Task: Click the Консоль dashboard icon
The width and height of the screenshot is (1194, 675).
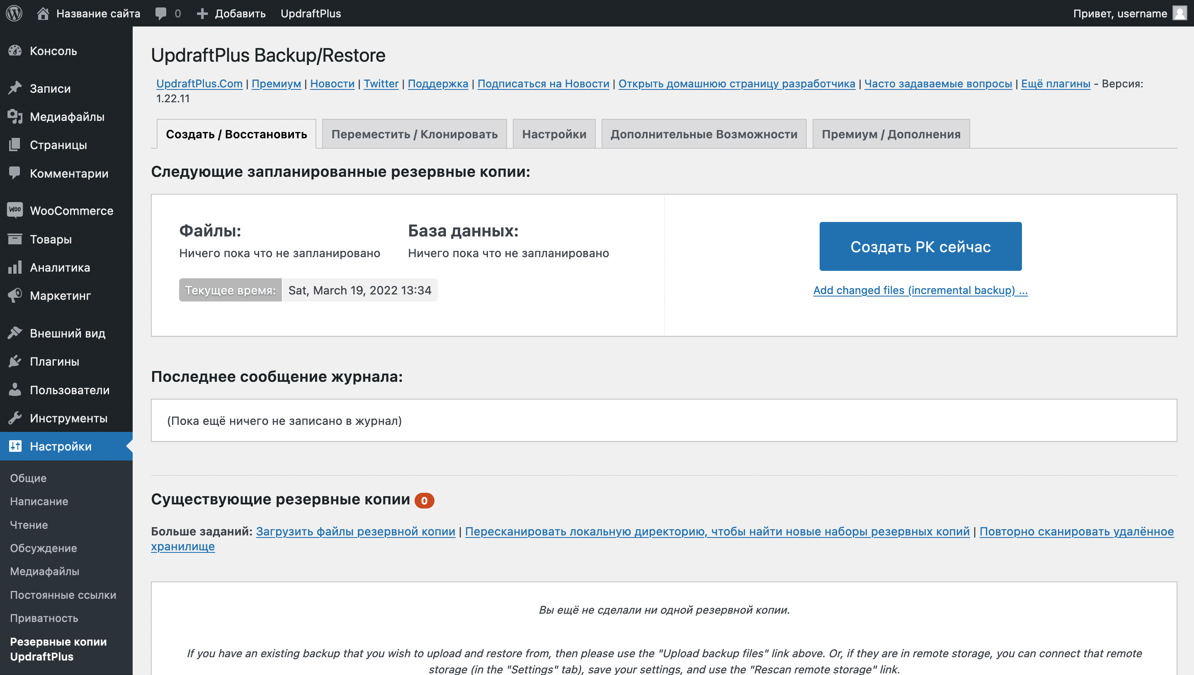Action: pyautogui.click(x=15, y=51)
